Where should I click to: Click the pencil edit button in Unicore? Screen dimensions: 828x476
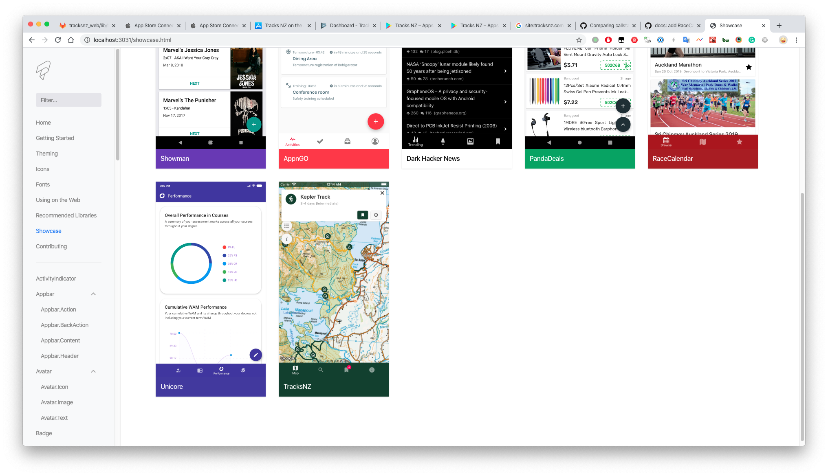255,355
